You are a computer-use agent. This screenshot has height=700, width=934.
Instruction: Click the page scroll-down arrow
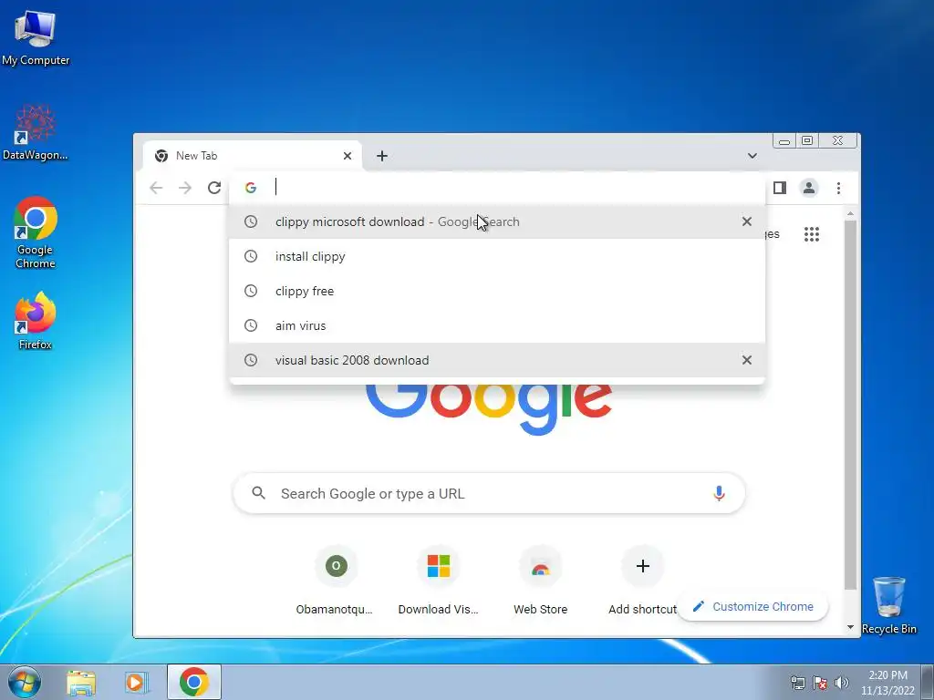(850, 628)
